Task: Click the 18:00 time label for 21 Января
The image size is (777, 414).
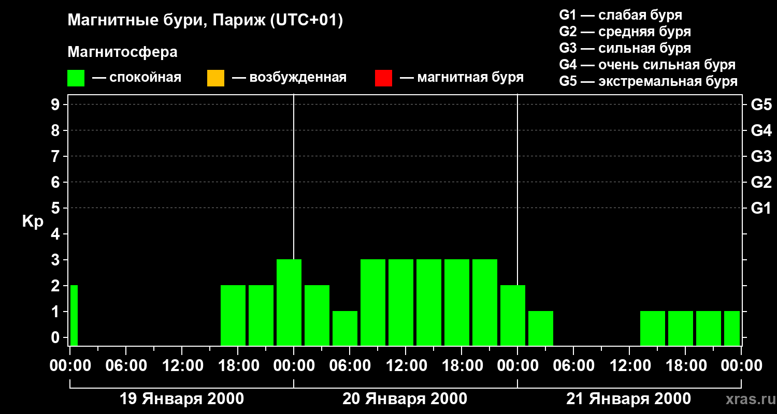Action: 685,366
